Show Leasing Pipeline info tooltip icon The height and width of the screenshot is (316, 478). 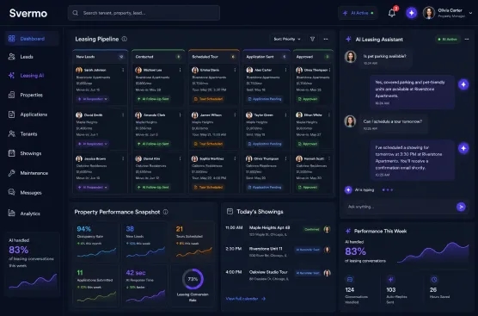coord(125,39)
